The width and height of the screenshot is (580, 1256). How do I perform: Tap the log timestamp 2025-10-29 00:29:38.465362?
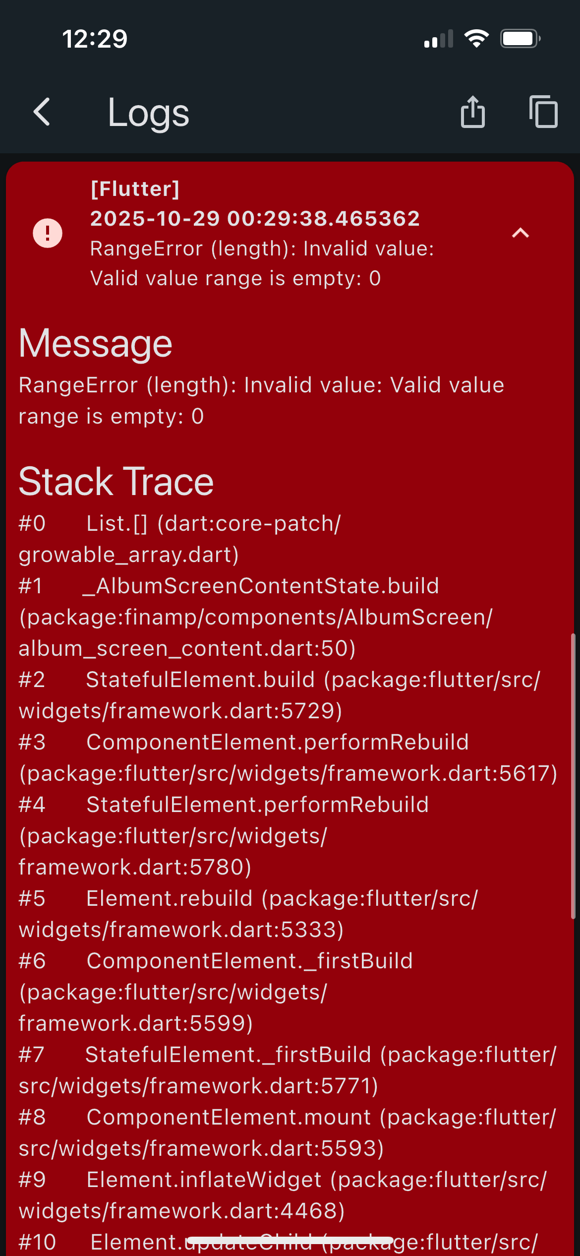coord(255,219)
